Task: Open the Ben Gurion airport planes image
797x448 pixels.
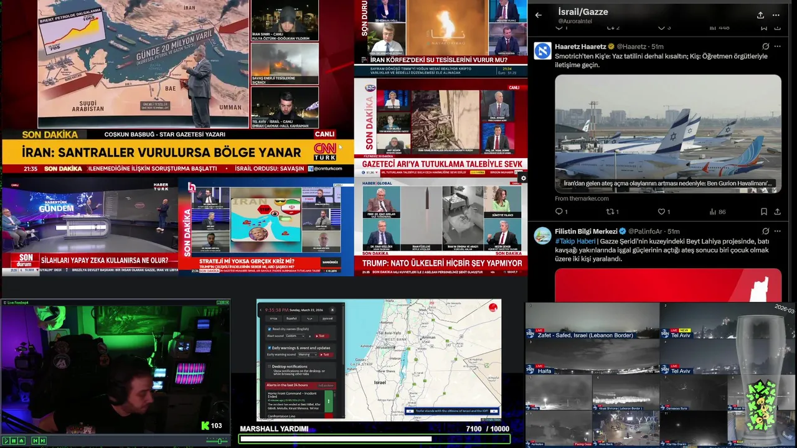Action: tap(668, 134)
